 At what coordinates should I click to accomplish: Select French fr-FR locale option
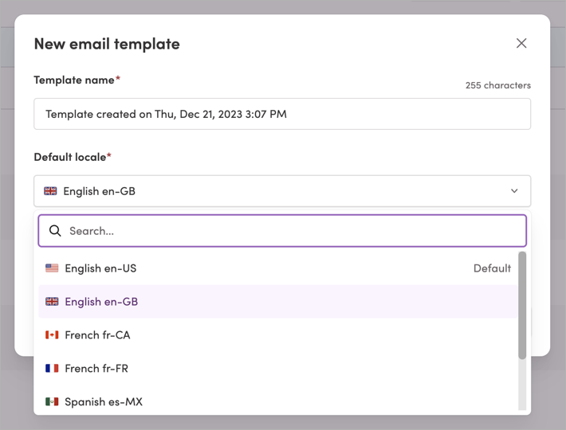click(278, 369)
